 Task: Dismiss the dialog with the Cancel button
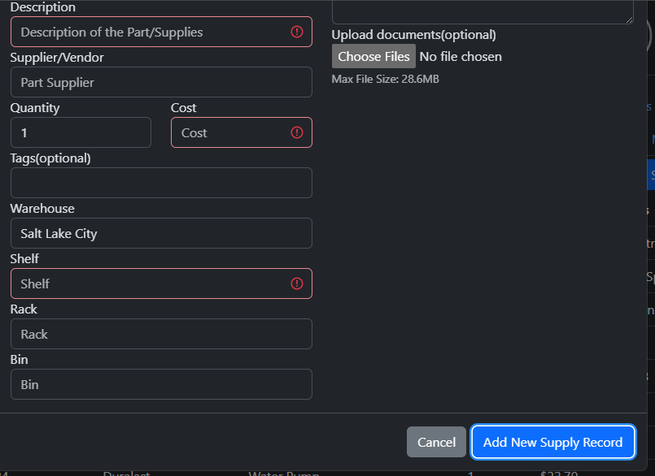coord(436,442)
